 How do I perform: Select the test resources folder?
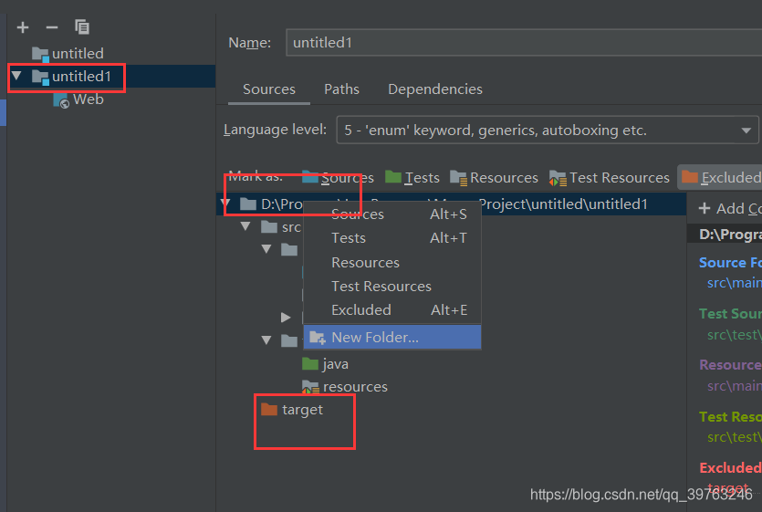[x=345, y=387]
